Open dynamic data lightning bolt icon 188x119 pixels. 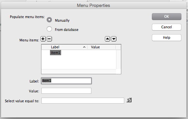pos(129,100)
